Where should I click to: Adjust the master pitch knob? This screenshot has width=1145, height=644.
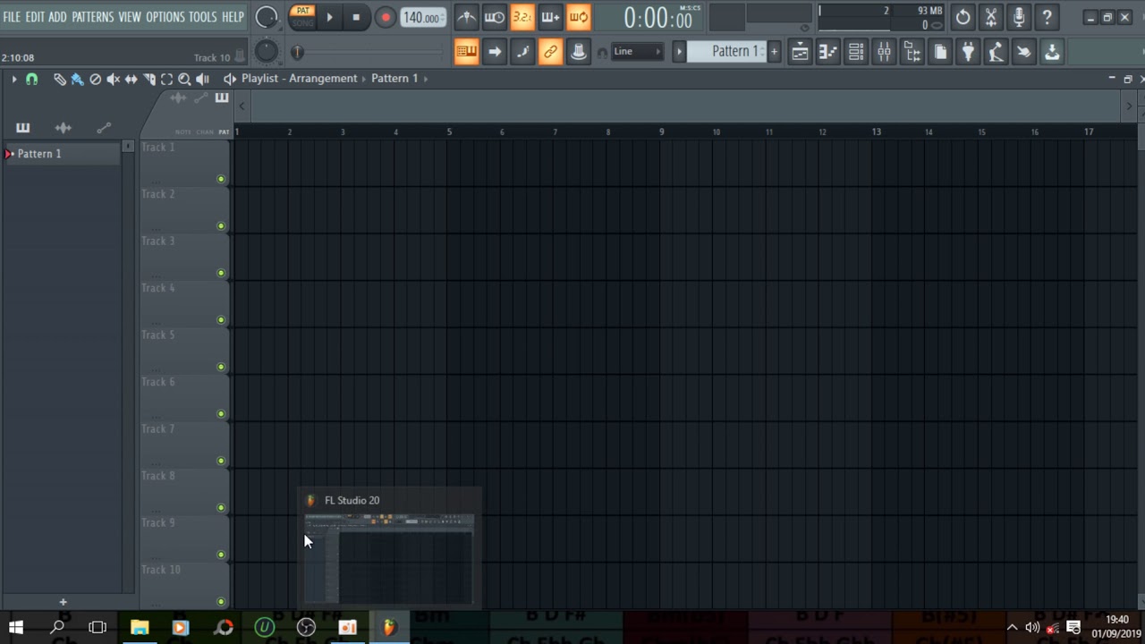[x=267, y=52]
